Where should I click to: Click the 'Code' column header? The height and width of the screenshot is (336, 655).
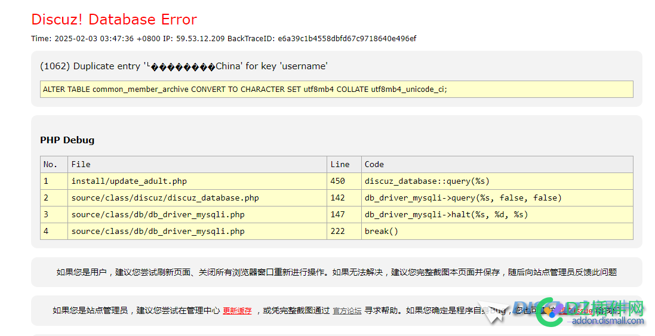[x=497, y=165]
